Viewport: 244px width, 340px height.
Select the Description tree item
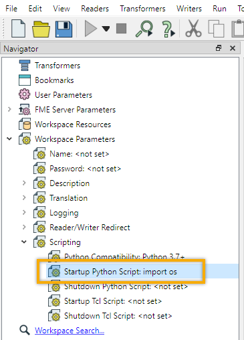[x=70, y=183]
